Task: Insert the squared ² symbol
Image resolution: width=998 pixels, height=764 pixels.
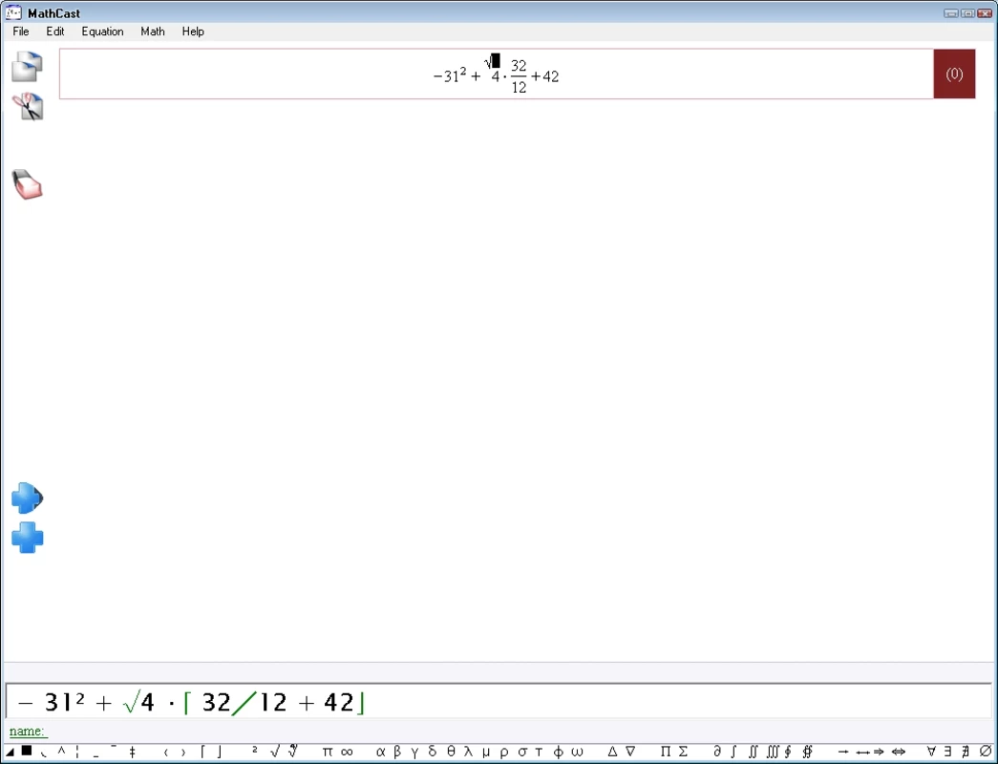Action: (255, 751)
